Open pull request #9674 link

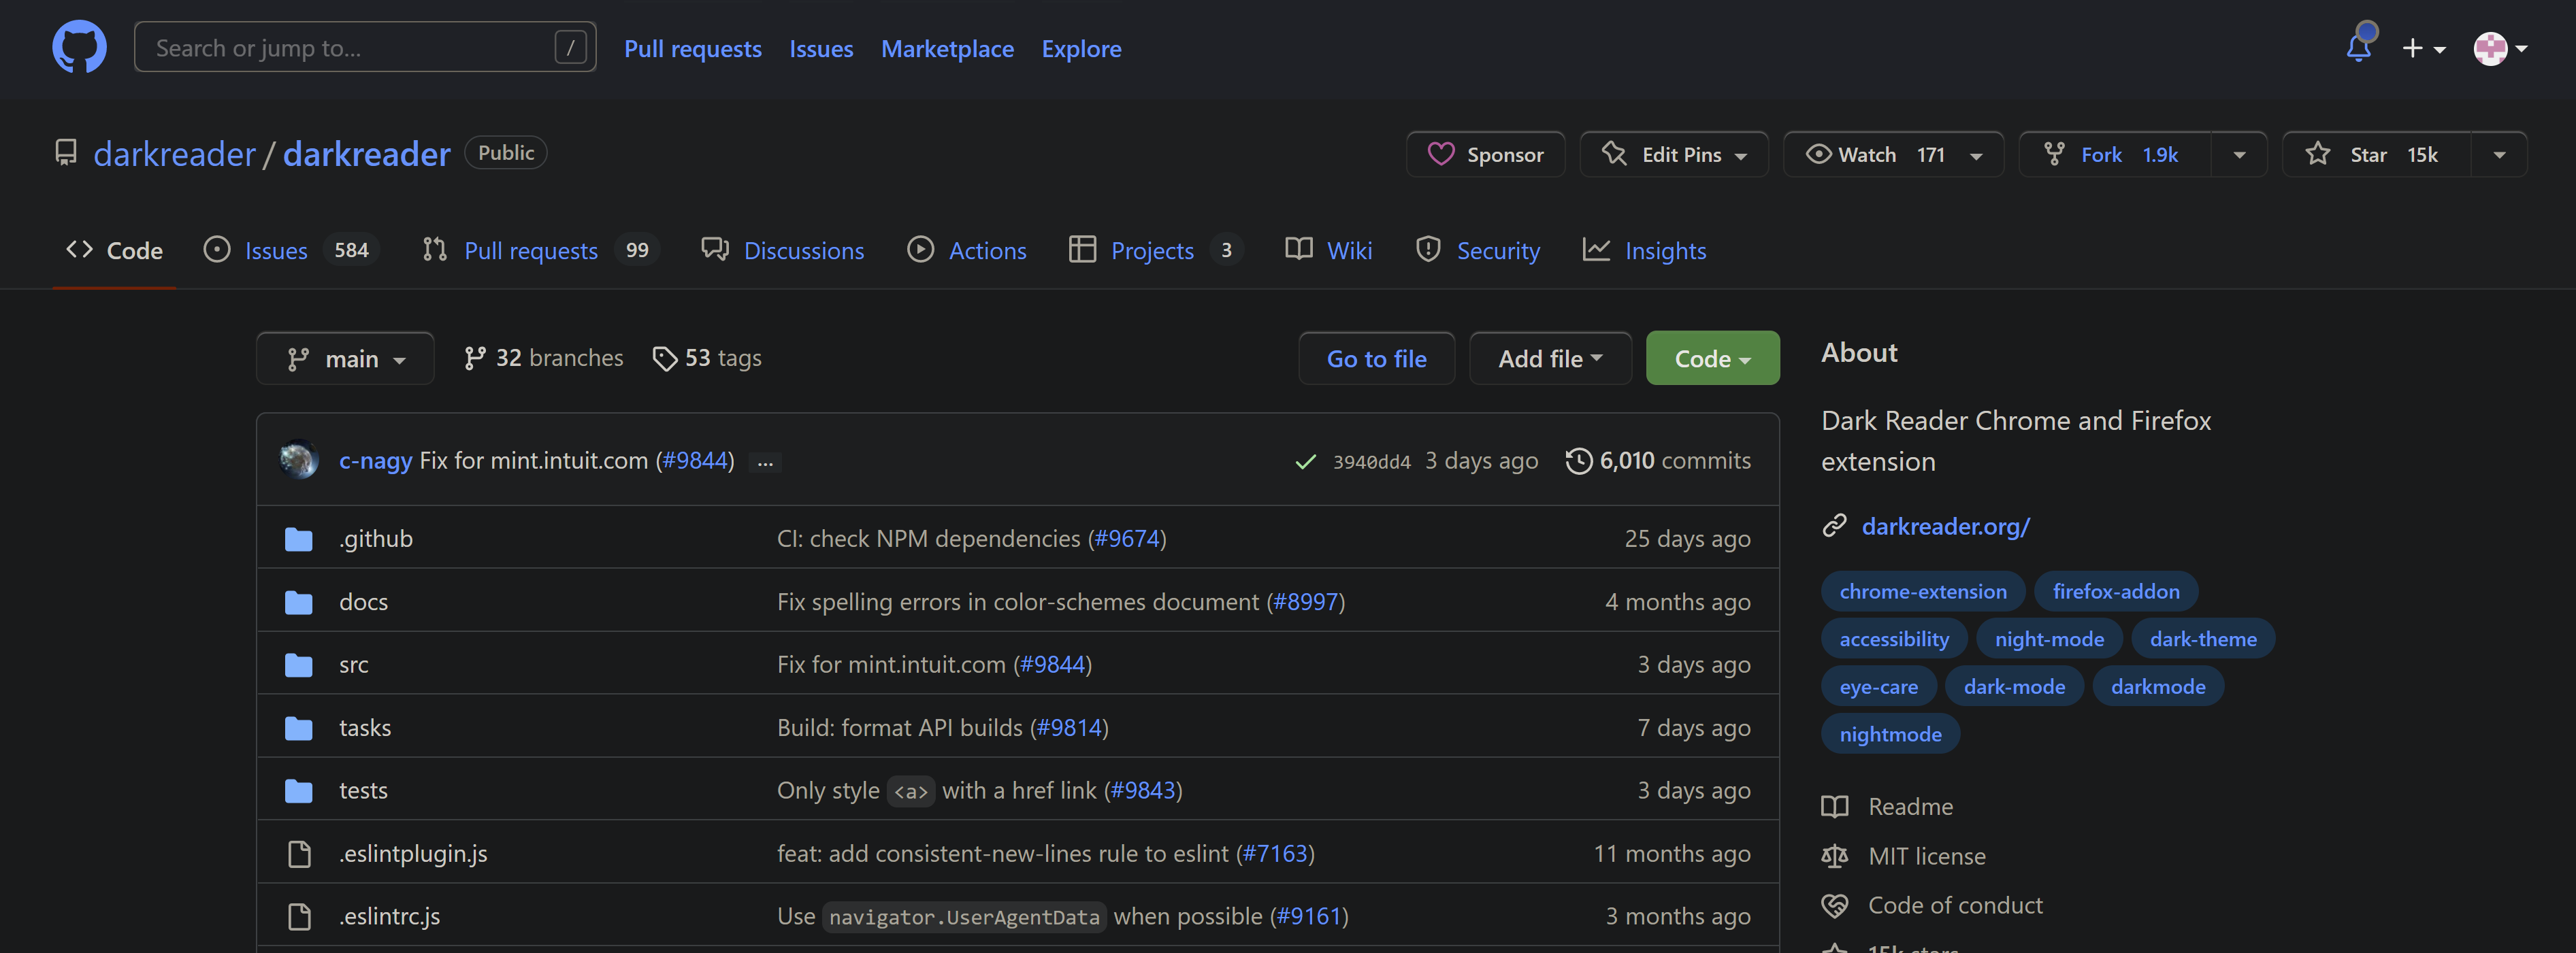1127,538
